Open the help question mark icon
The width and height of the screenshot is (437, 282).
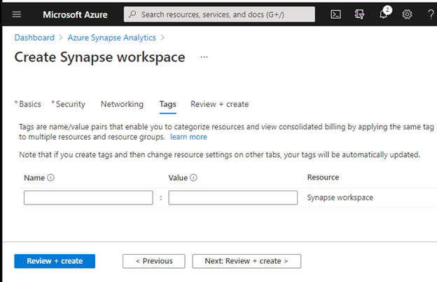point(431,14)
